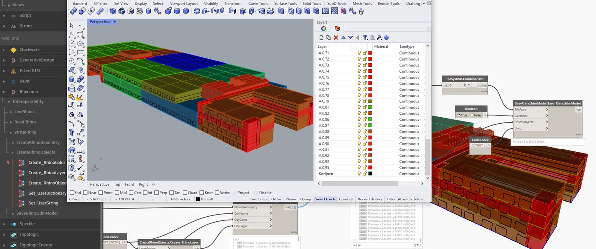Enable the Point osnap checkbox
The width and height of the screenshot is (596, 249).
click(x=101, y=192)
